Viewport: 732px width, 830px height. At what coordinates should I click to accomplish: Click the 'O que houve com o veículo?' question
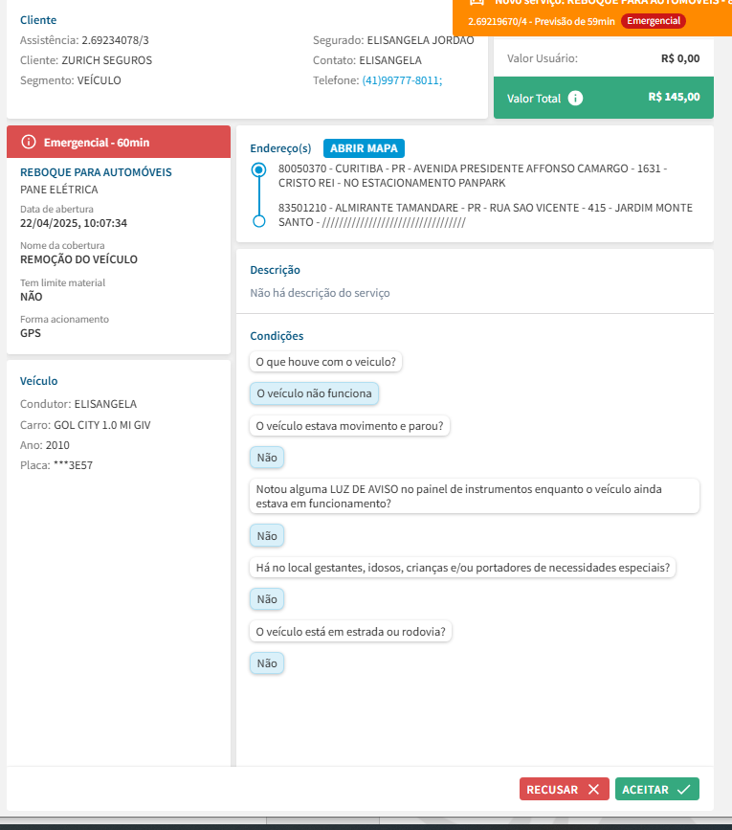(x=327, y=362)
